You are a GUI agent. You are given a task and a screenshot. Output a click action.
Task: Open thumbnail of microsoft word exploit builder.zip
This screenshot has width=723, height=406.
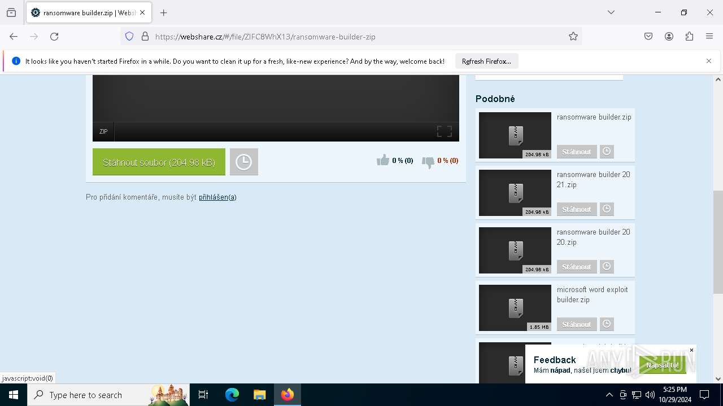click(515, 308)
